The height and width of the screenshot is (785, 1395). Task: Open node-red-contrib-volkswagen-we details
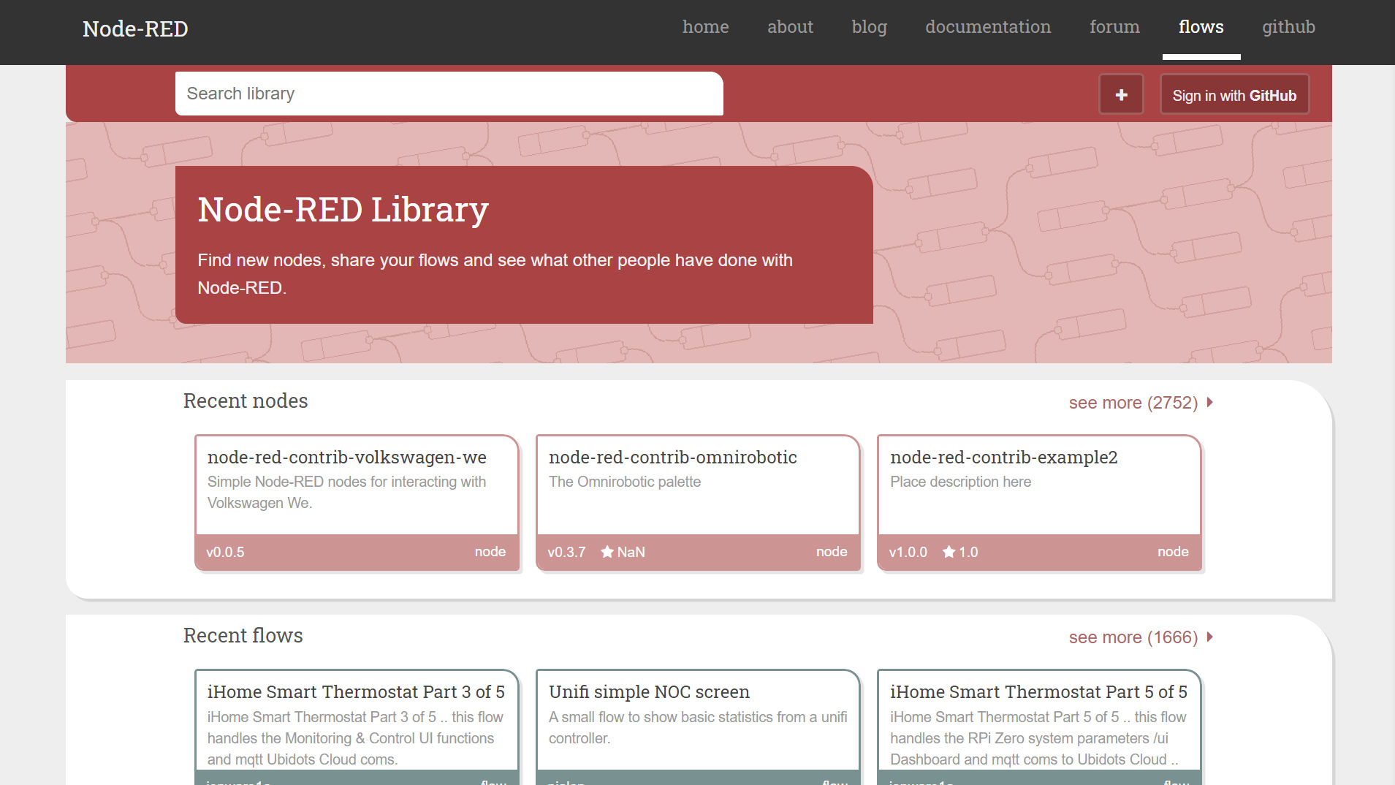coord(346,457)
